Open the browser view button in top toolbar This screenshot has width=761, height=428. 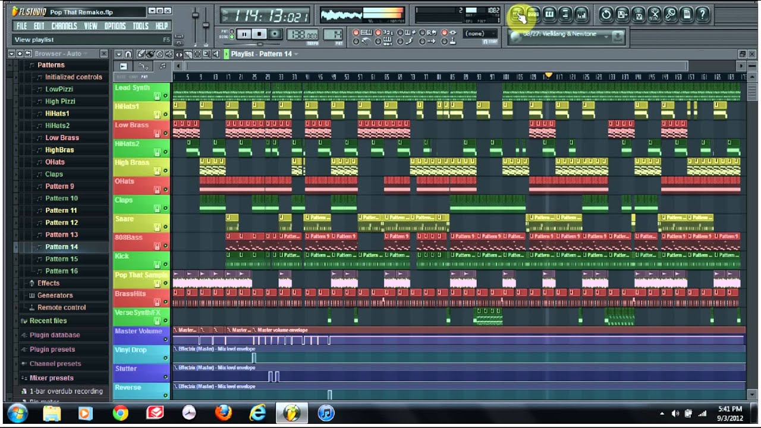pyautogui.click(x=565, y=14)
